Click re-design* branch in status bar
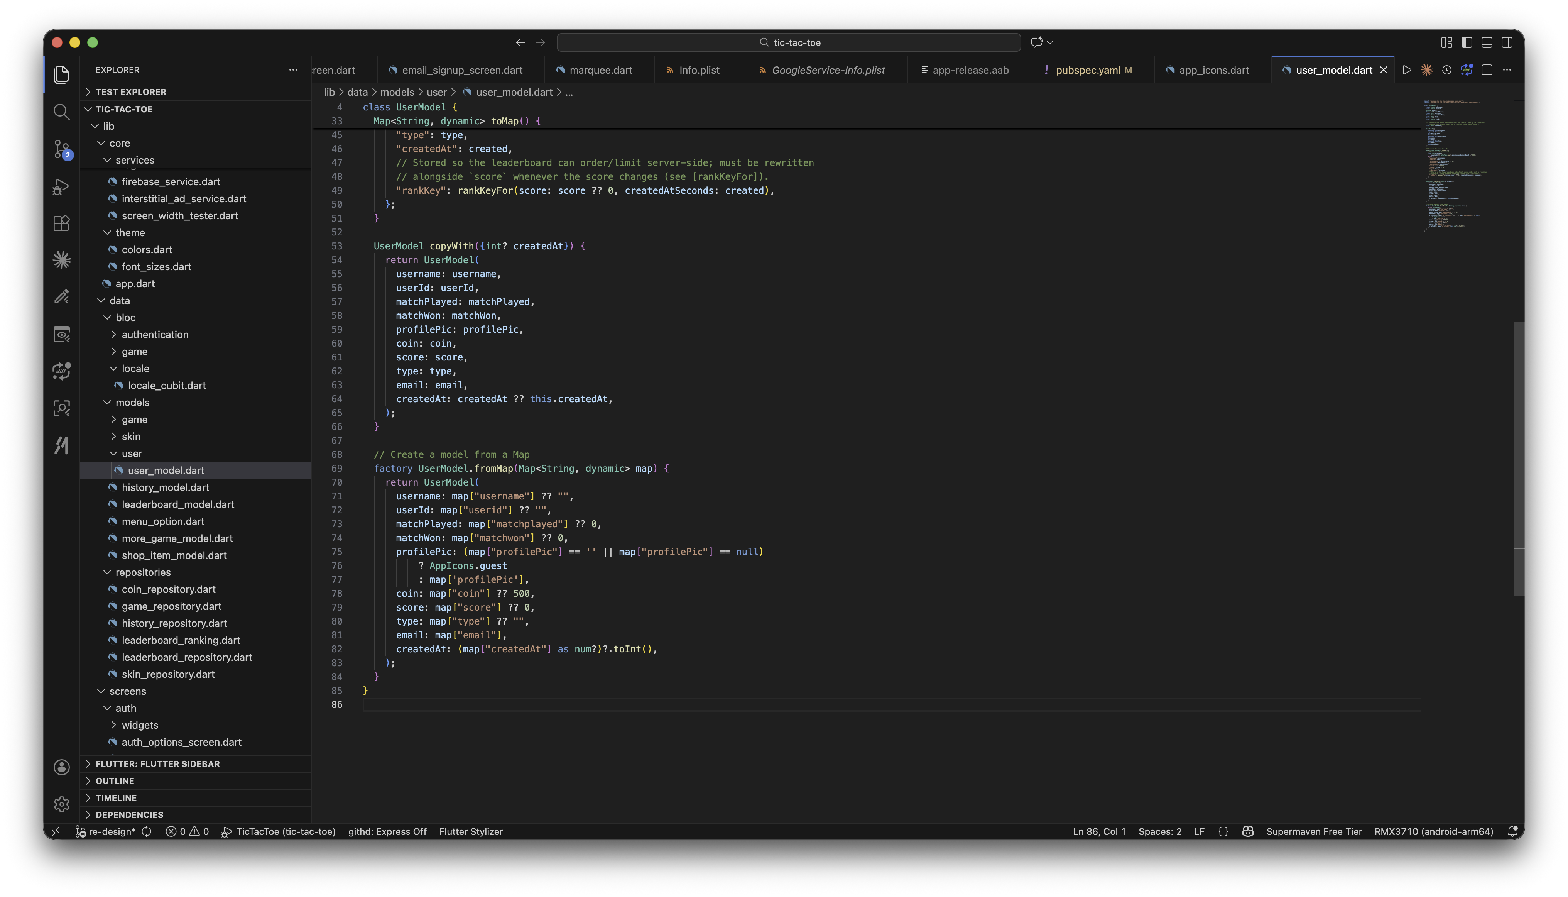 [105, 832]
